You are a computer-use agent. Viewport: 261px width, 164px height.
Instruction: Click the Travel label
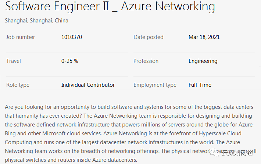(14, 61)
